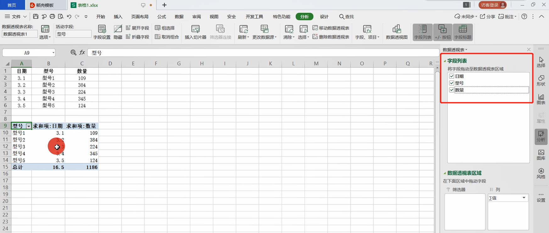This screenshot has height=233, width=549.
Task: Uncheck the 数量 field checkbox
Action: click(x=452, y=90)
